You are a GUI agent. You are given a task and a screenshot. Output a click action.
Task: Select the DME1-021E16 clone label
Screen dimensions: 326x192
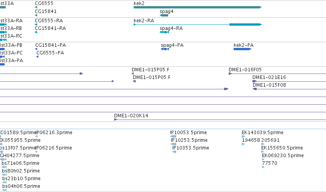[269, 77]
